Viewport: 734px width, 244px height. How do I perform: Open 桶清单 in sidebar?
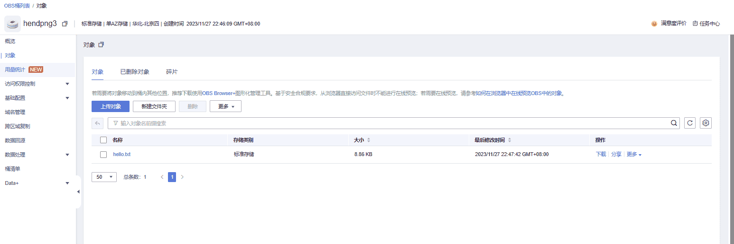[12, 169]
